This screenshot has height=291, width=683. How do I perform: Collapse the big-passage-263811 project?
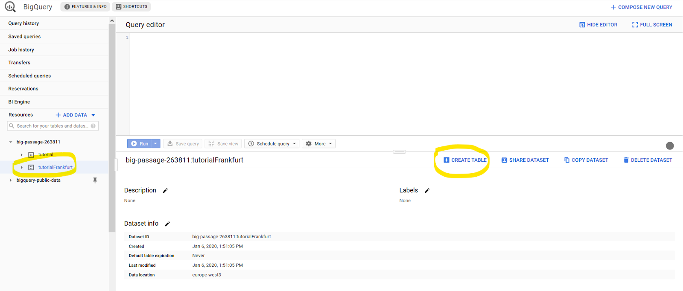(x=11, y=142)
